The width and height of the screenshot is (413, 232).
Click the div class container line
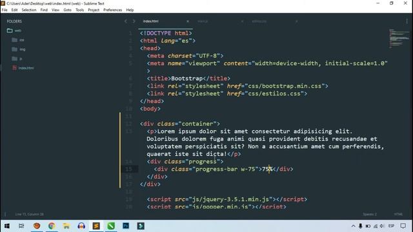tap(180, 124)
